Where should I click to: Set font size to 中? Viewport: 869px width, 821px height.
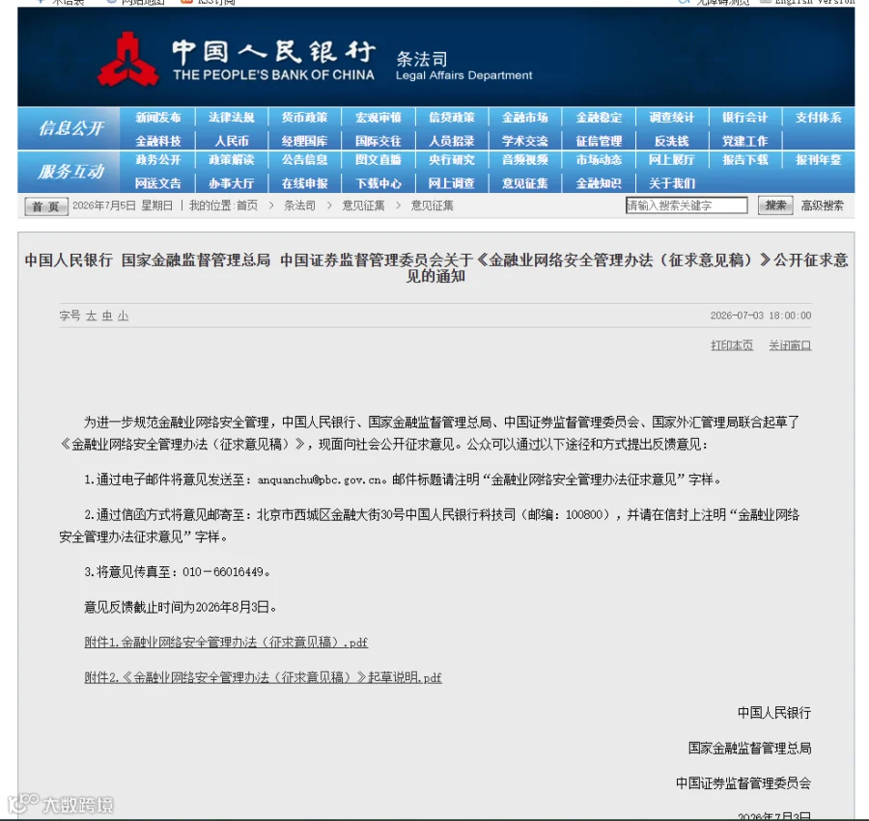point(107,315)
